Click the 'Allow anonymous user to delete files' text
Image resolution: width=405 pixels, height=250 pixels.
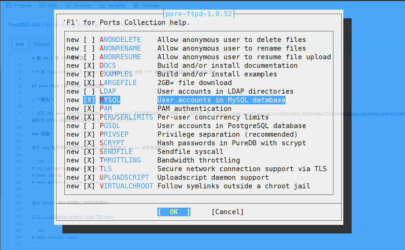click(x=232, y=40)
